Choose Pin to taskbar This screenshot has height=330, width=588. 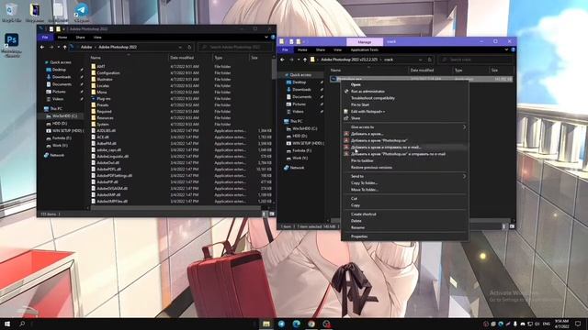pos(404,160)
